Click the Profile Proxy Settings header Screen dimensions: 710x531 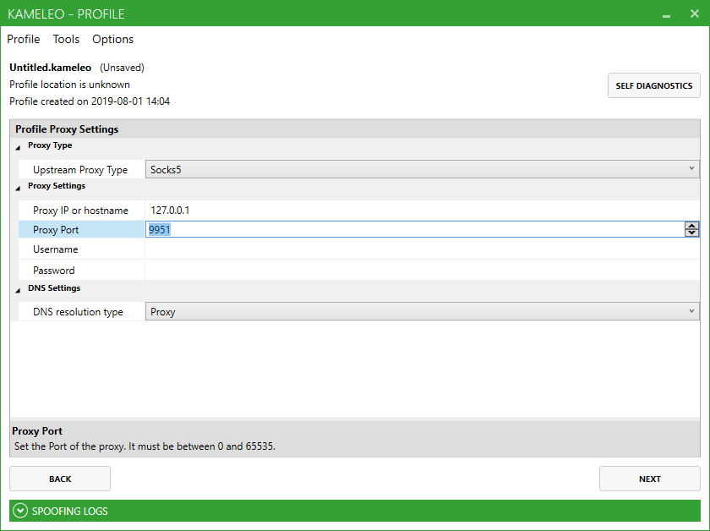[x=67, y=129]
